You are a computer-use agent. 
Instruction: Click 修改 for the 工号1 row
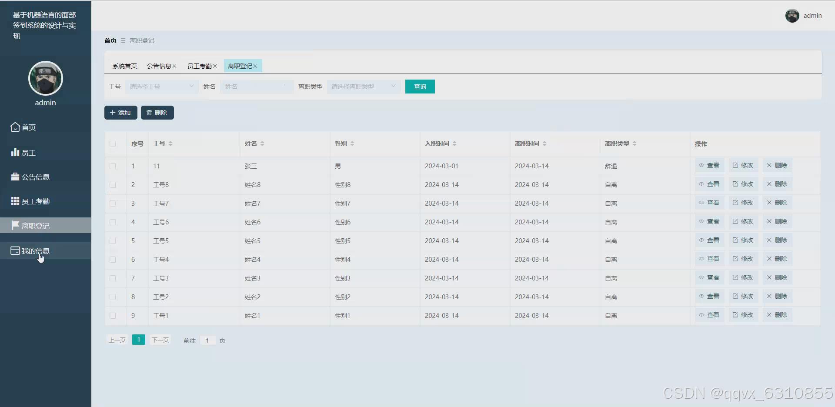pos(743,315)
